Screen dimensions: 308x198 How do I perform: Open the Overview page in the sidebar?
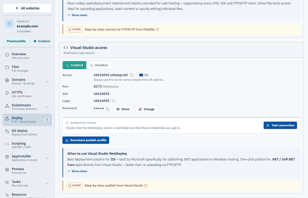(x=27, y=56)
